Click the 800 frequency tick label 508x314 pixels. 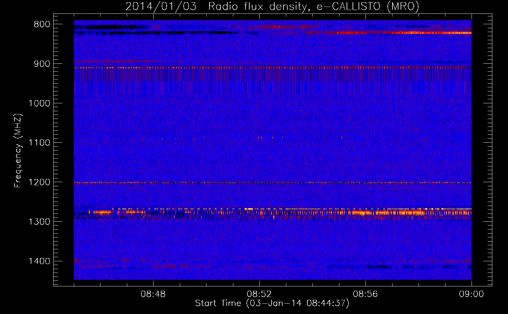(42, 24)
